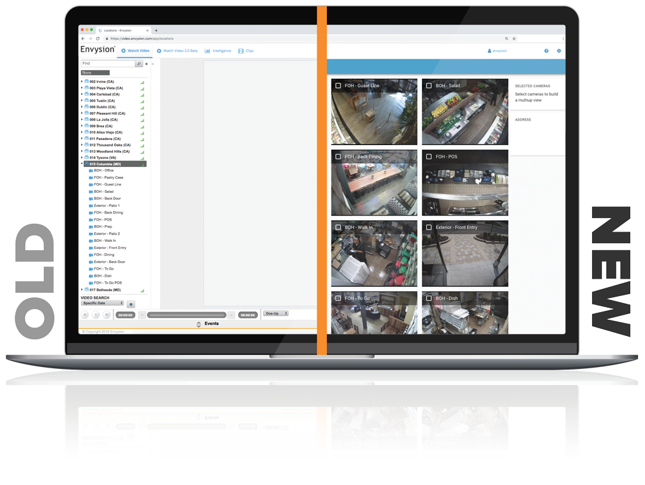This screenshot has height=485, width=645.
Task: Click in the Find search field
Action: click(x=108, y=64)
